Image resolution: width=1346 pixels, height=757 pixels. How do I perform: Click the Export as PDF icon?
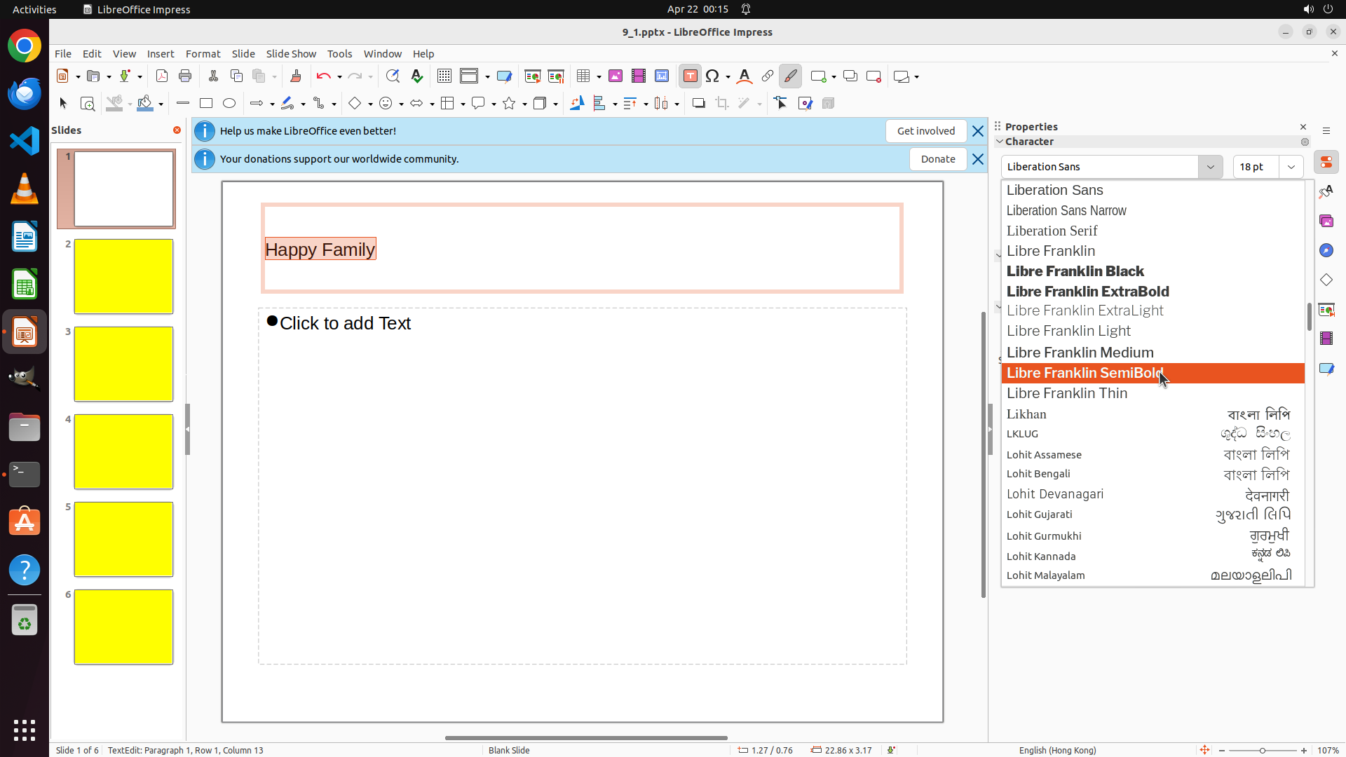(162, 76)
